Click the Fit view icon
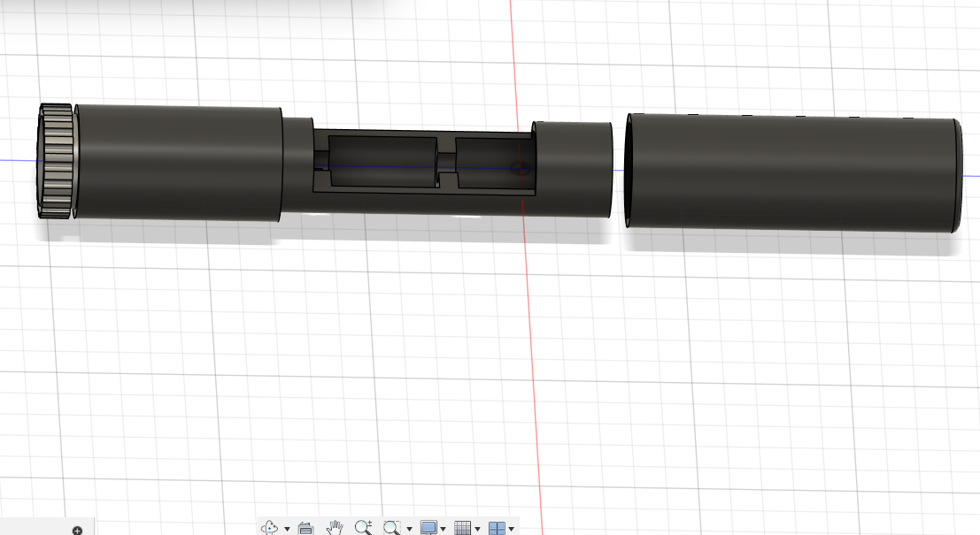 (390, 526)
